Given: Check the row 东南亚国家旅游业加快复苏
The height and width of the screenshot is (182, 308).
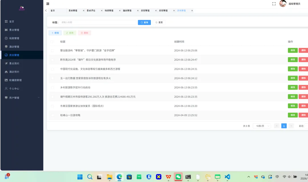Looking at the screenshot, I should (52, 106).
